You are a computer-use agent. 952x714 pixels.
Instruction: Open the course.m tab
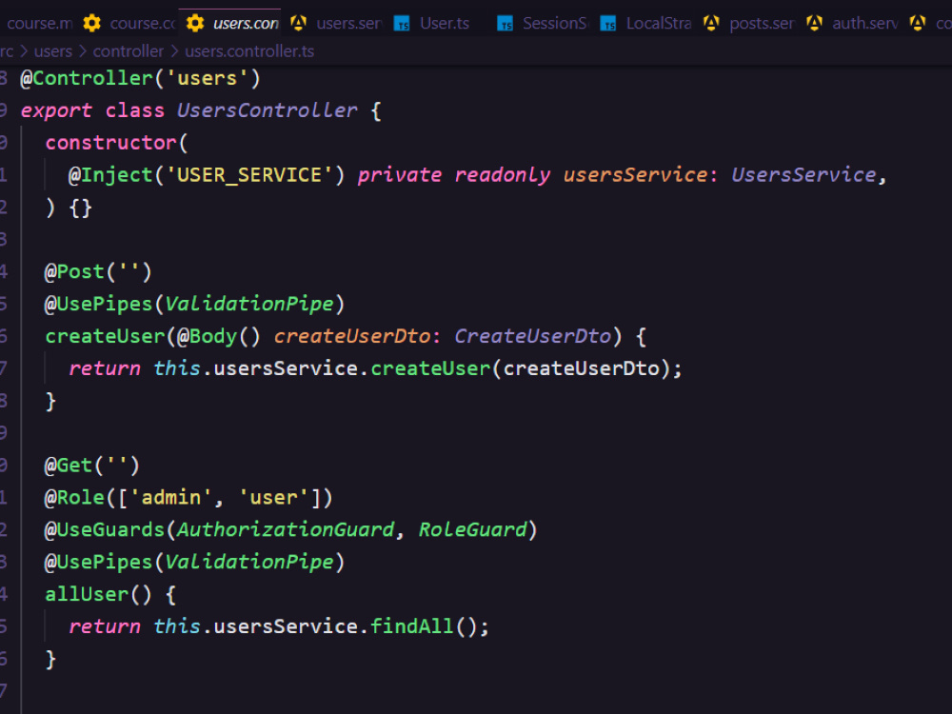click(39, 24)
